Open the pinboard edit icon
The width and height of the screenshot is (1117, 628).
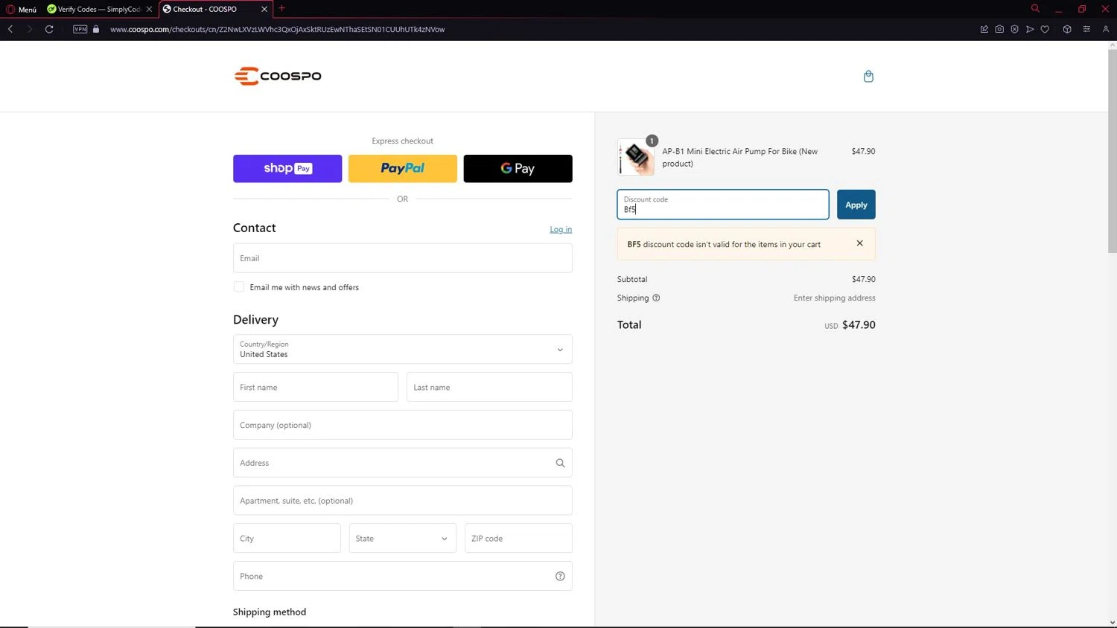tap(984, 29)
